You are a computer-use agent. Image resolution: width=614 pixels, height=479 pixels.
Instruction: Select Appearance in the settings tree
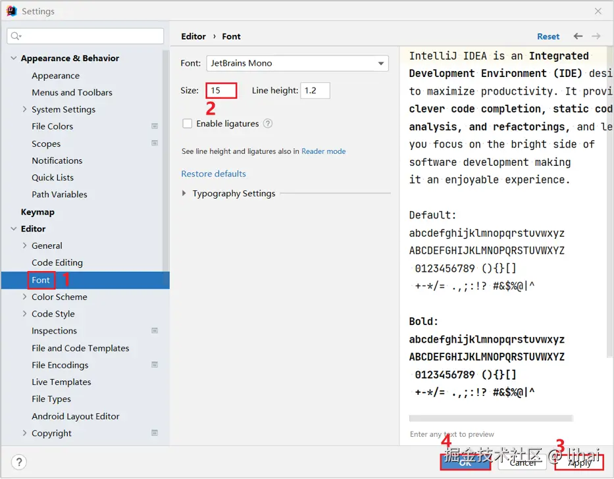55,76
